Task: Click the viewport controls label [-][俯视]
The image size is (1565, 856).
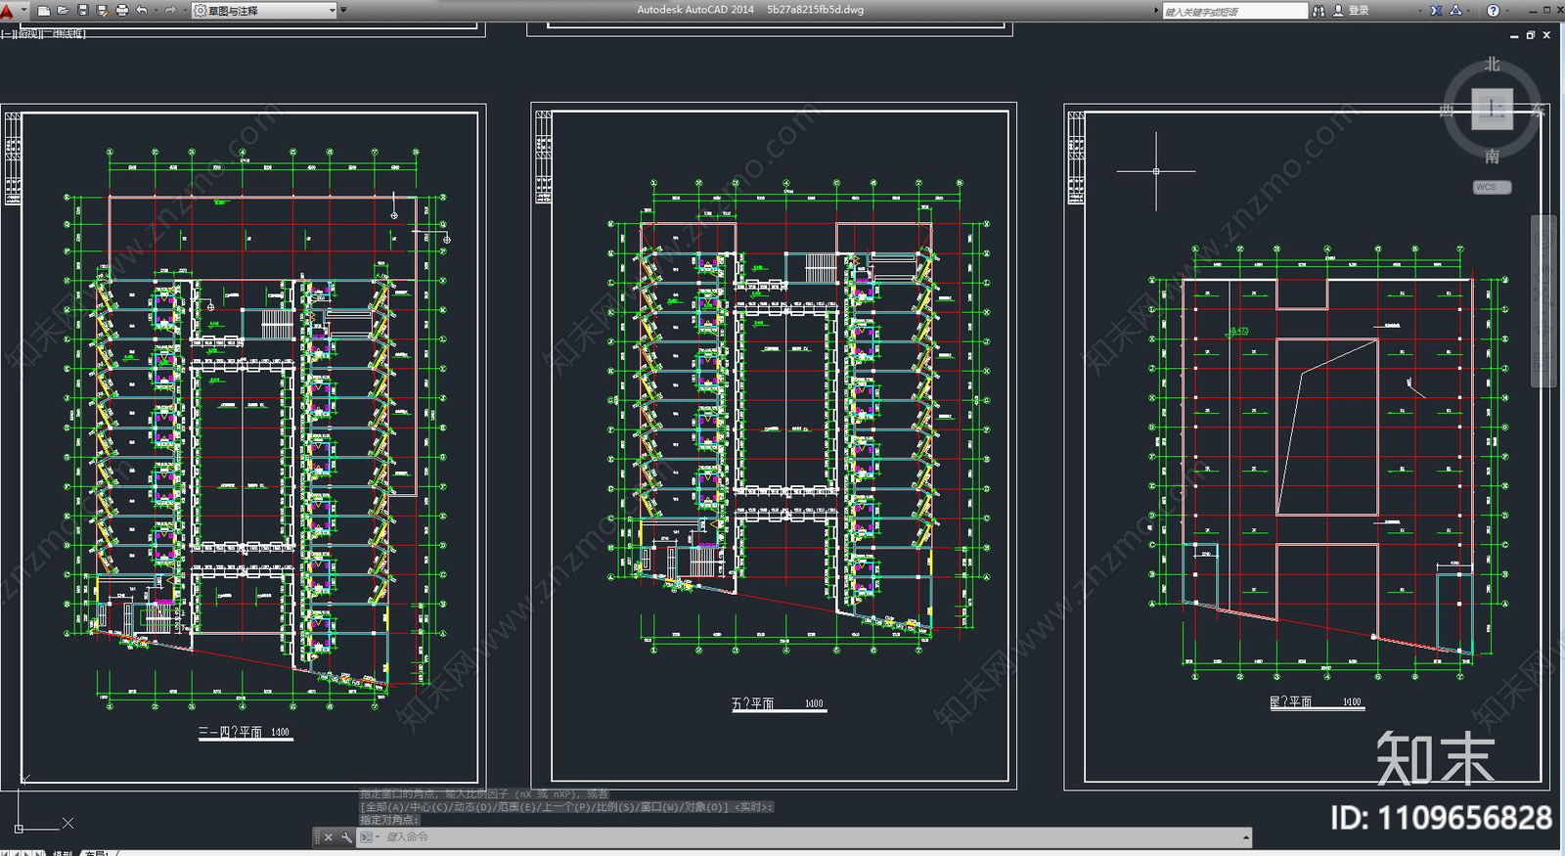Action: (x=43, y=33)
